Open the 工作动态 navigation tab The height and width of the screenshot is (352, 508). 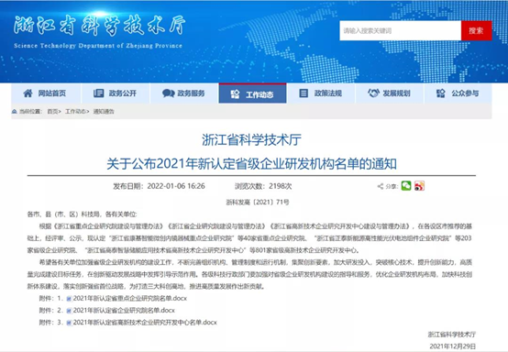[252, 93]
